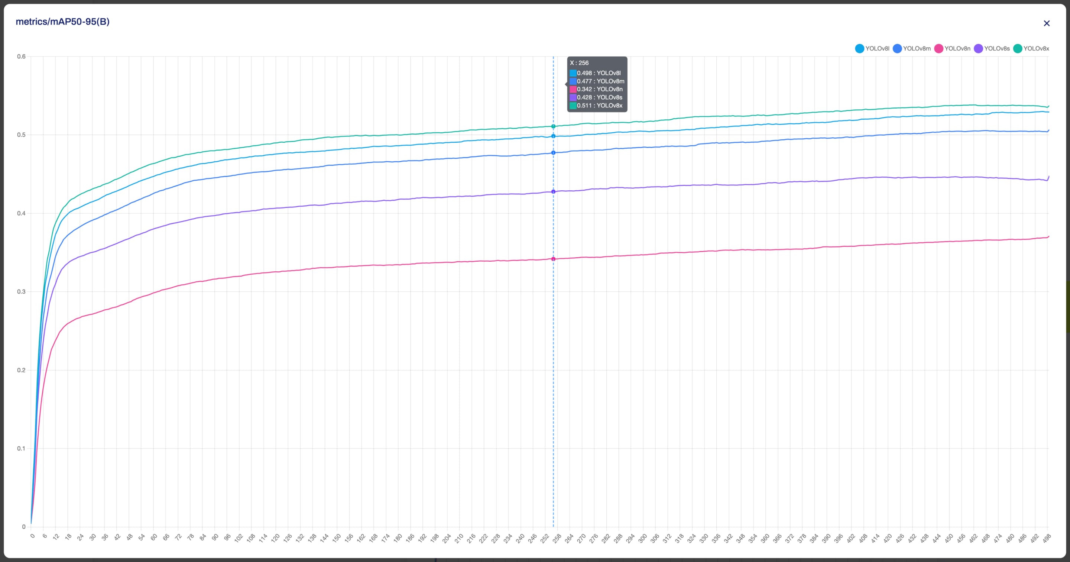This screenshot has height=562, width=1070.
Task: Click the pink swatch in the tooltip
Action: click(573, 89)
